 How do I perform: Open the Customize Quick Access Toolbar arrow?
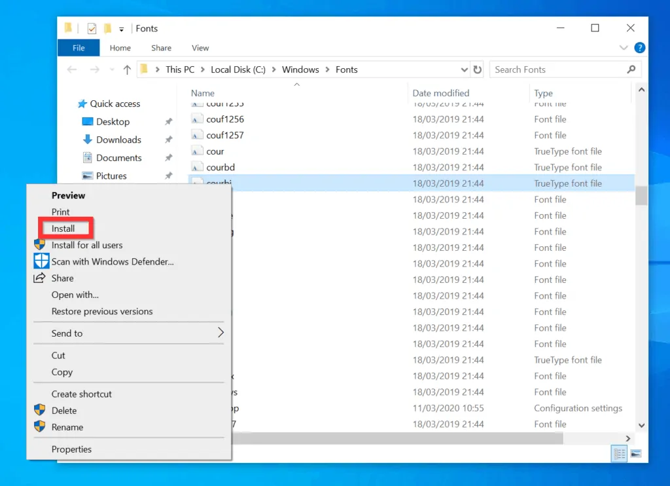coord(122,28)
